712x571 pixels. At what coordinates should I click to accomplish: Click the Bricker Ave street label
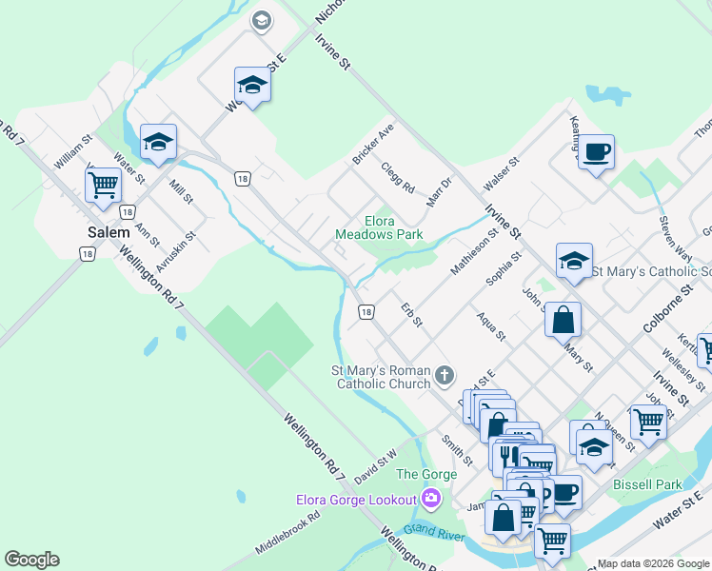(x=373, y=144)
